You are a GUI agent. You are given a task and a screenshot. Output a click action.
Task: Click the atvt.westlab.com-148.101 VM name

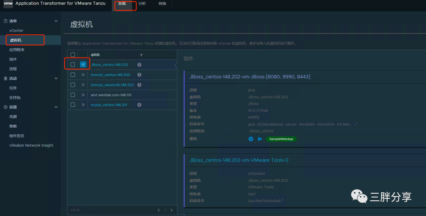click(x=111, y=95)
